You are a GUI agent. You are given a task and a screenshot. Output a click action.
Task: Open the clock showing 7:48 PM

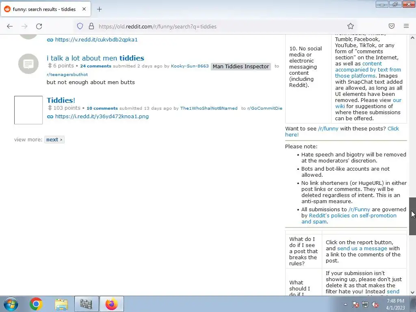click(395, 304)
